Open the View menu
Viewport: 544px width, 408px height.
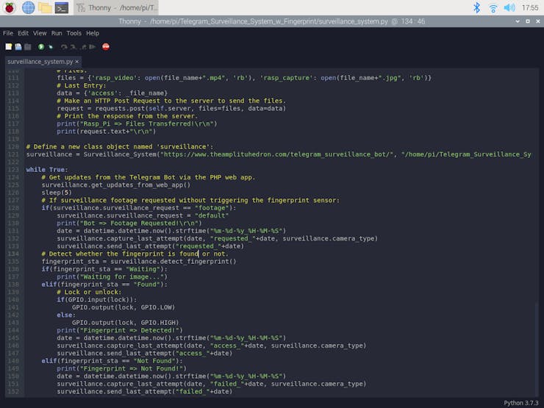coord(40,33)
